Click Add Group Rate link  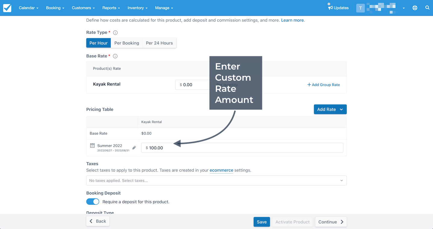pyautogui.click(x=324, y=85)
